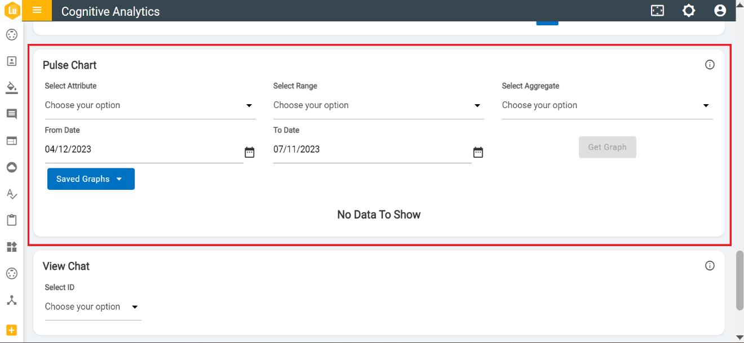The image size is (744, 343).
Task: Click the Pulse Chart info icon
Action: pos(710,65)
